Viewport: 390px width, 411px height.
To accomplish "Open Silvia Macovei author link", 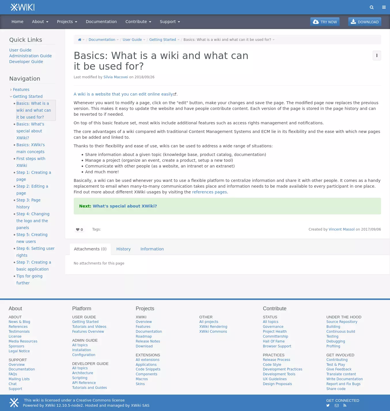I will tap(116, 77).
